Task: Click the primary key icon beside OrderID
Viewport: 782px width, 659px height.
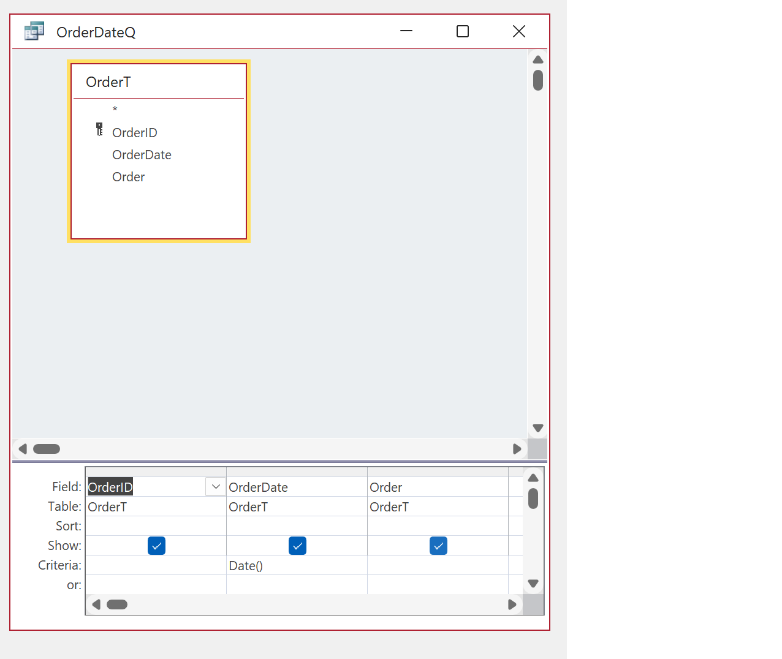Action: pos(99,129)
